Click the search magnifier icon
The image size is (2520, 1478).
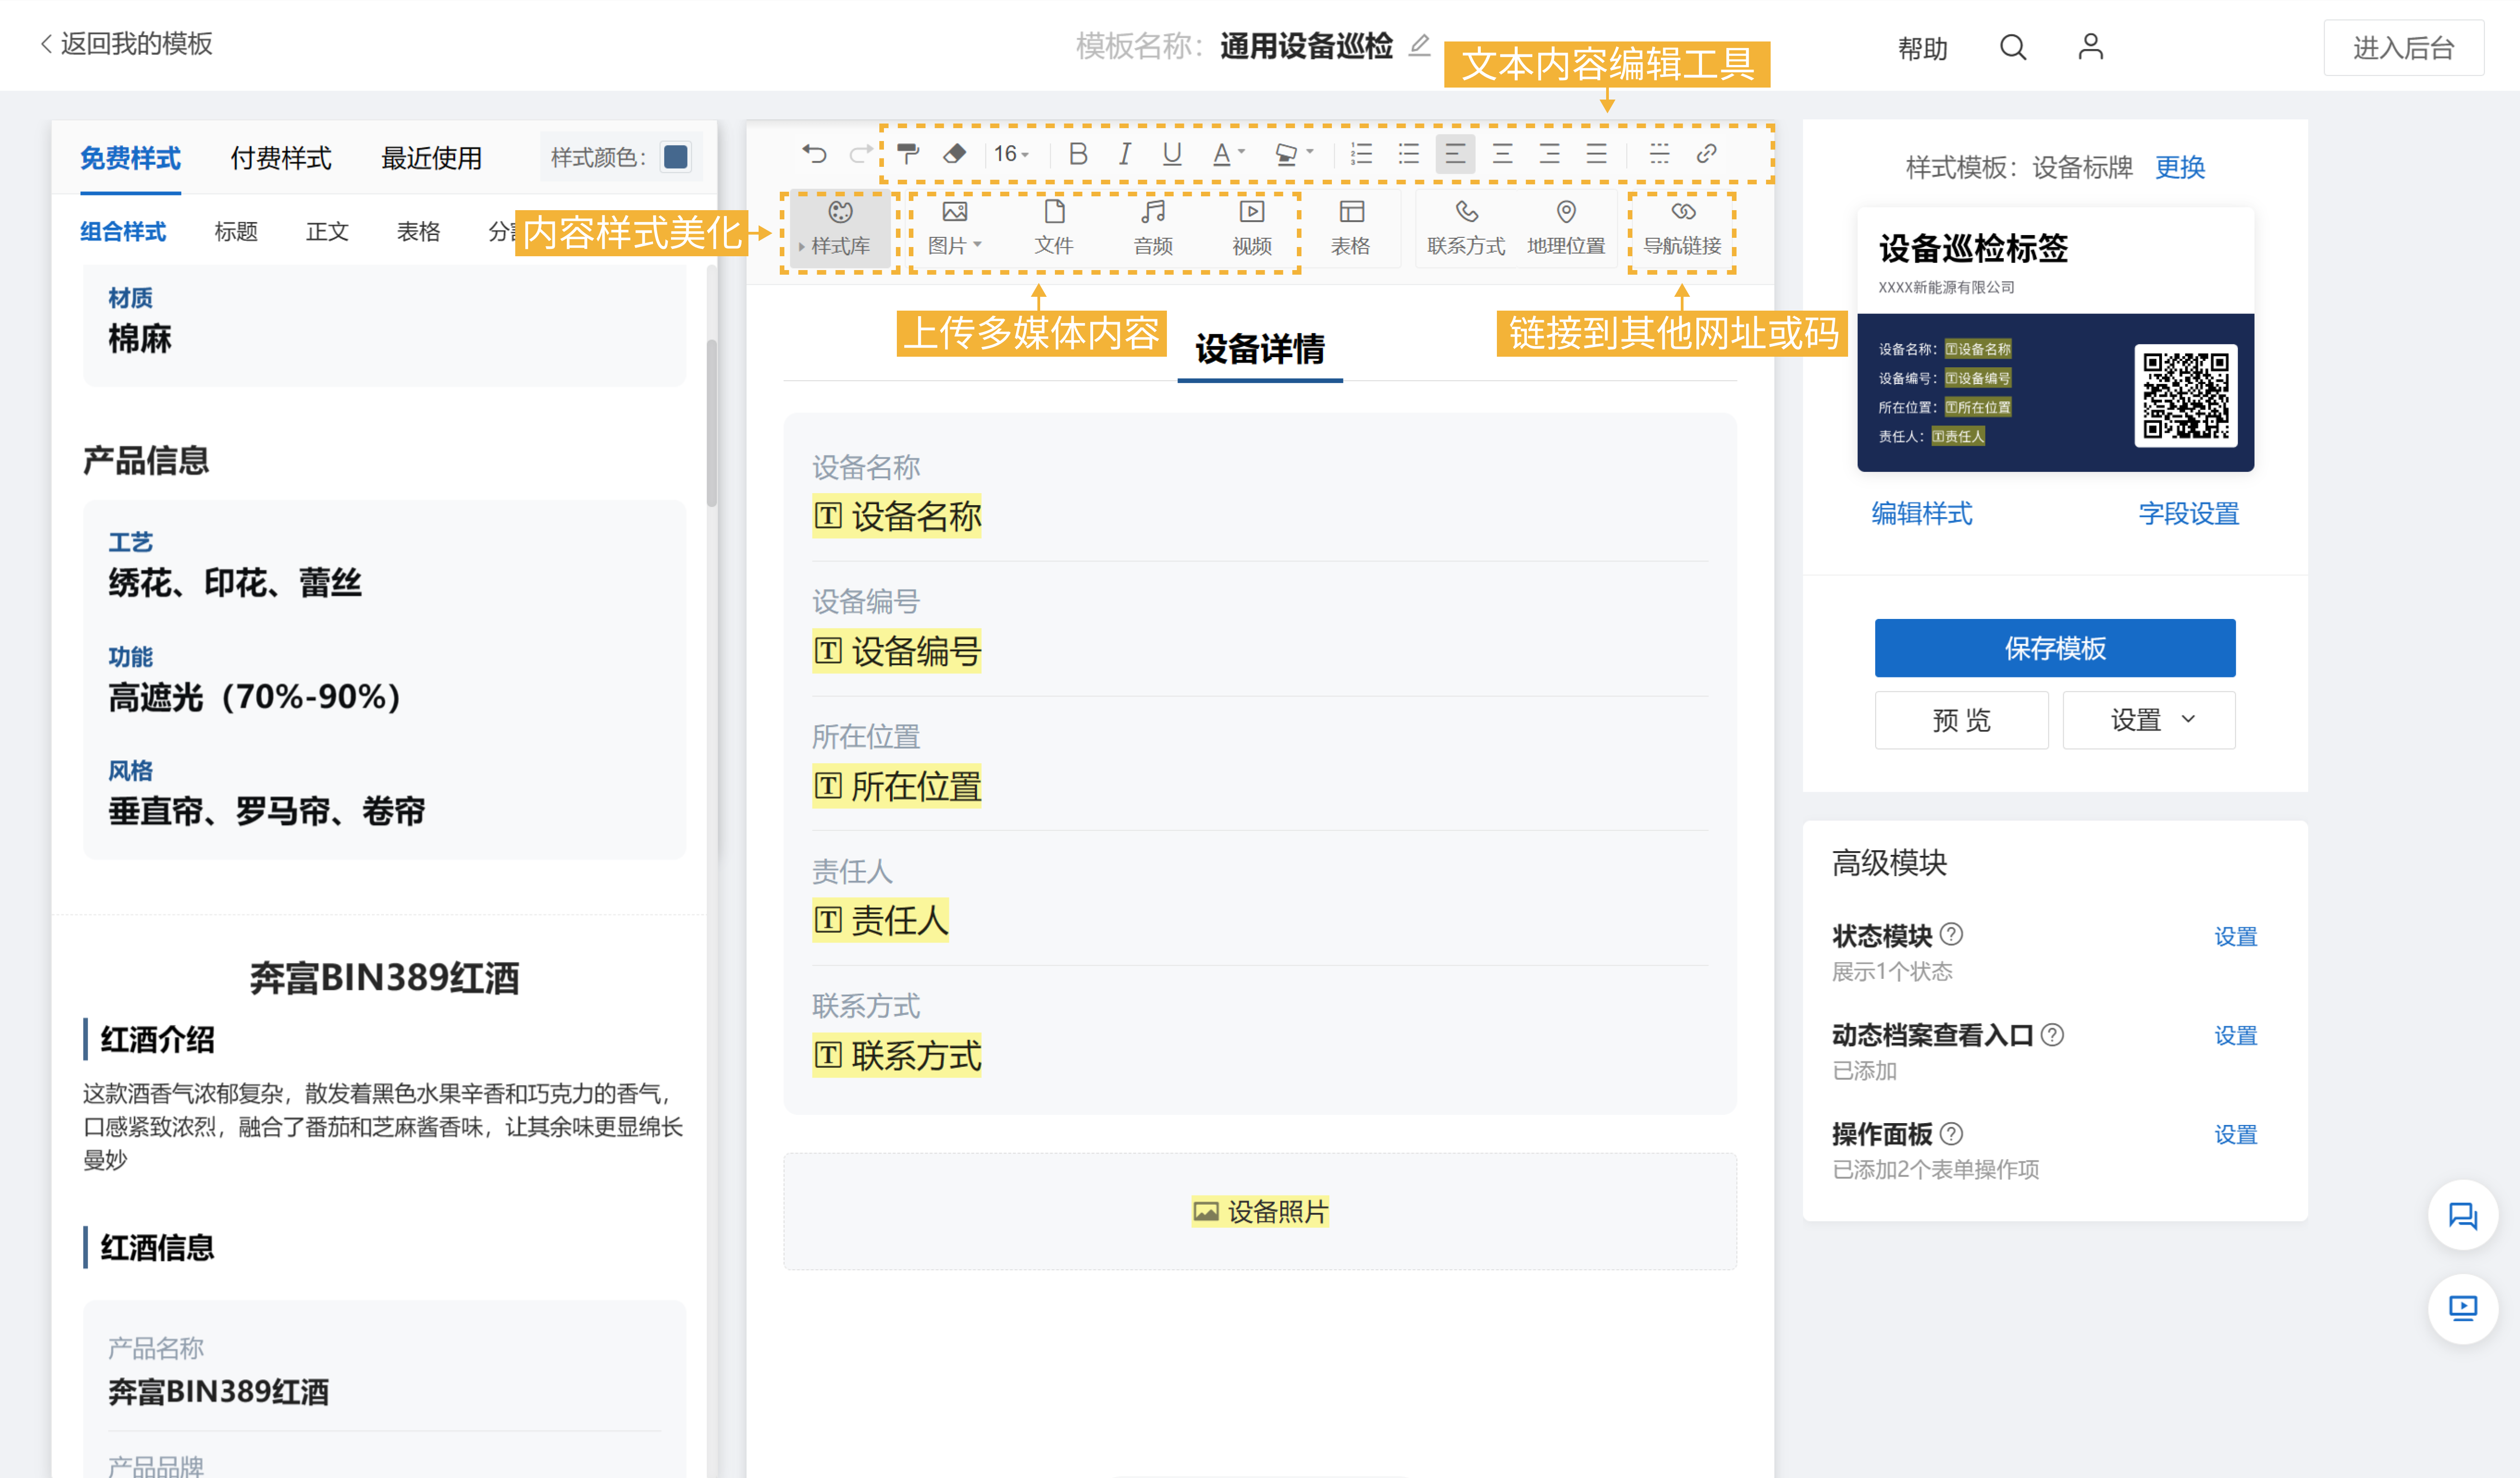click(2013, 47)
